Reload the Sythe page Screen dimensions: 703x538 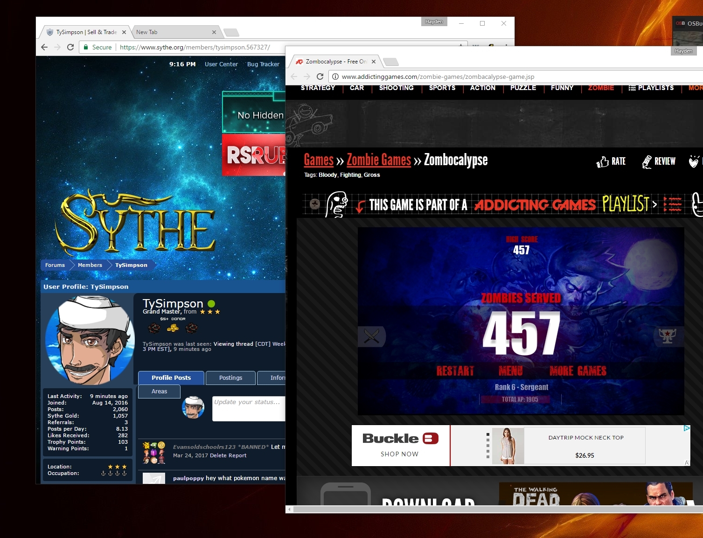(x=70, y=47)
